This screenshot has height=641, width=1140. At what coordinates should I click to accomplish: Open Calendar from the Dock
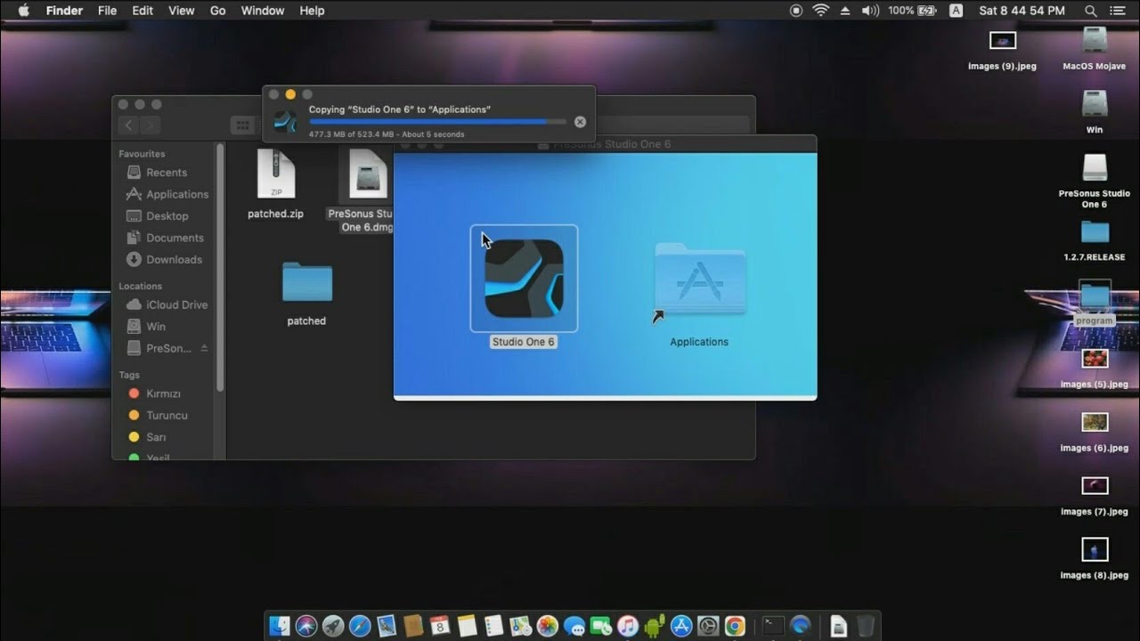coord(440,626)
